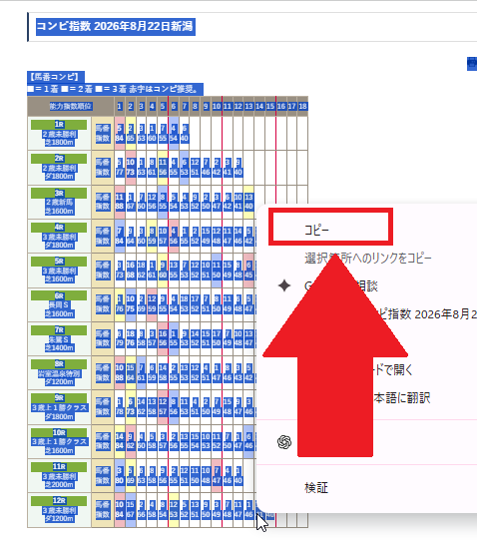Click the ChatGPT logo icon in context menu
Screen dimensions: 477x552
tap(284, 442)
